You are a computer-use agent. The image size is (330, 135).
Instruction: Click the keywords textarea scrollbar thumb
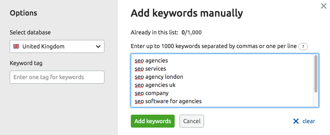pos(316,74)
